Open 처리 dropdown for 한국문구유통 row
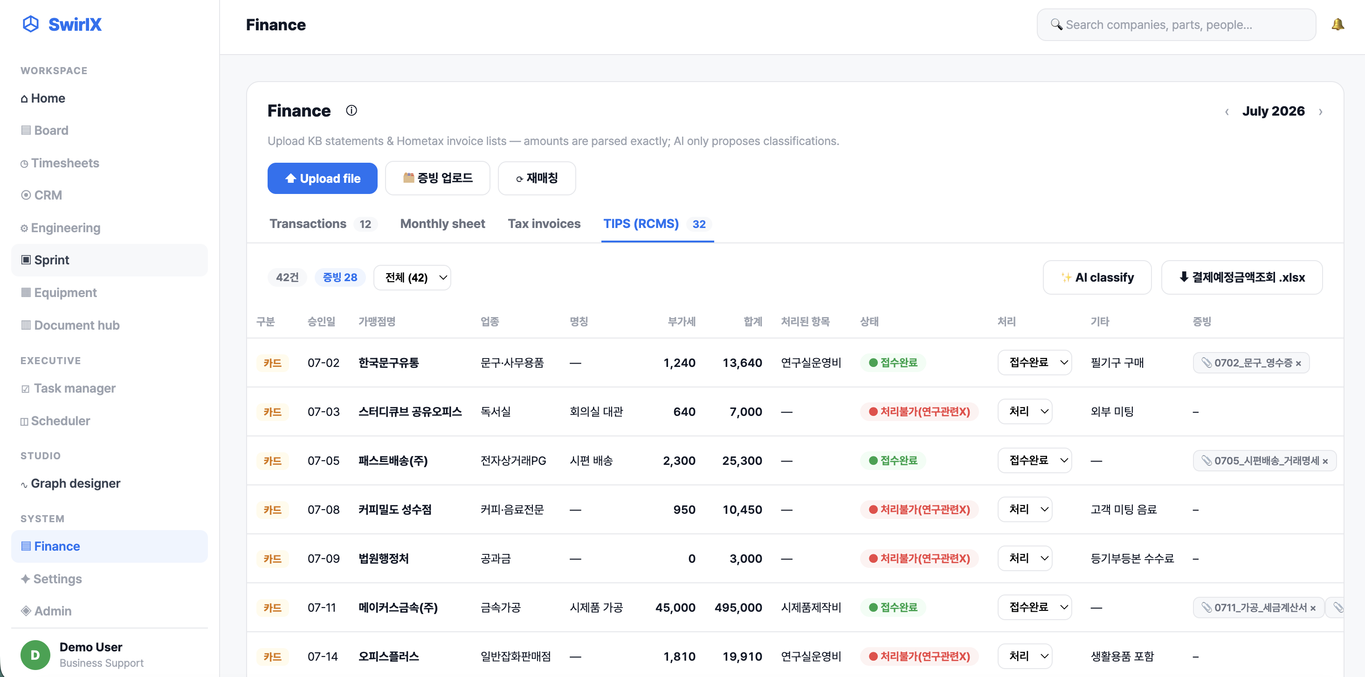Viewport: 1365px width, 677px height. click(1034, 363)
